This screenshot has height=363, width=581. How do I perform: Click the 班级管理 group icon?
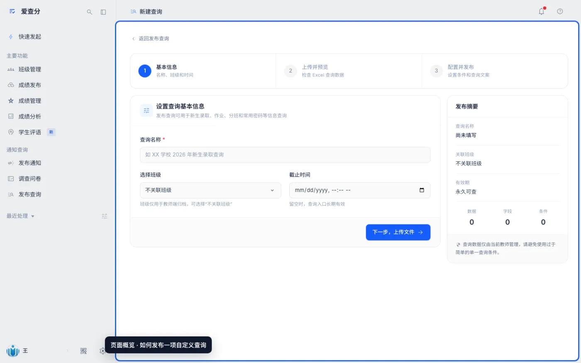pyautogui.click(x=11, y=69)
